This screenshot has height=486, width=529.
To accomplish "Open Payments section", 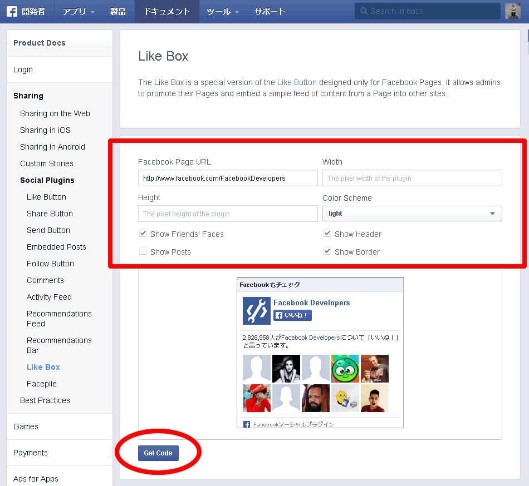I will 31,453.
